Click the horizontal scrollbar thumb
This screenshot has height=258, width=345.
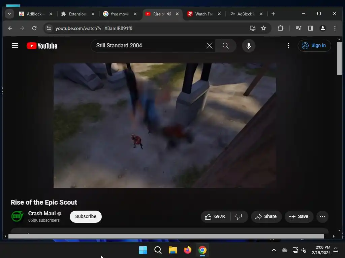point(166,236)
